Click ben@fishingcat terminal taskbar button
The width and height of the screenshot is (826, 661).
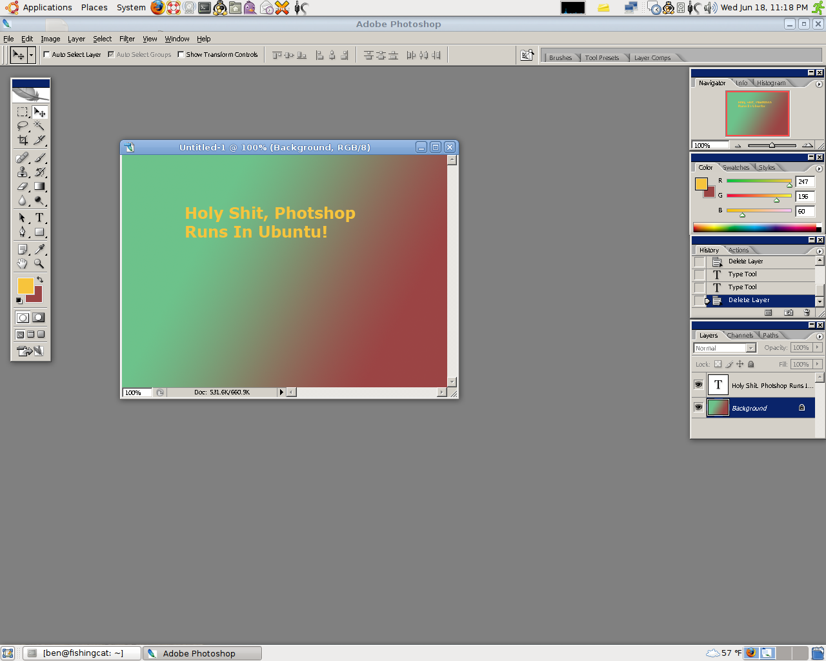(x=82, y=653)
